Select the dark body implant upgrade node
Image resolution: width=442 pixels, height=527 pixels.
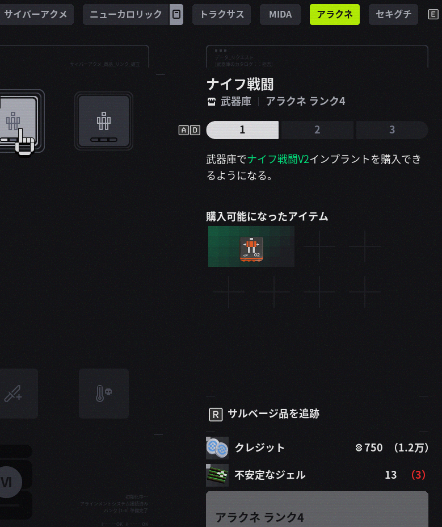coord(104,121)
